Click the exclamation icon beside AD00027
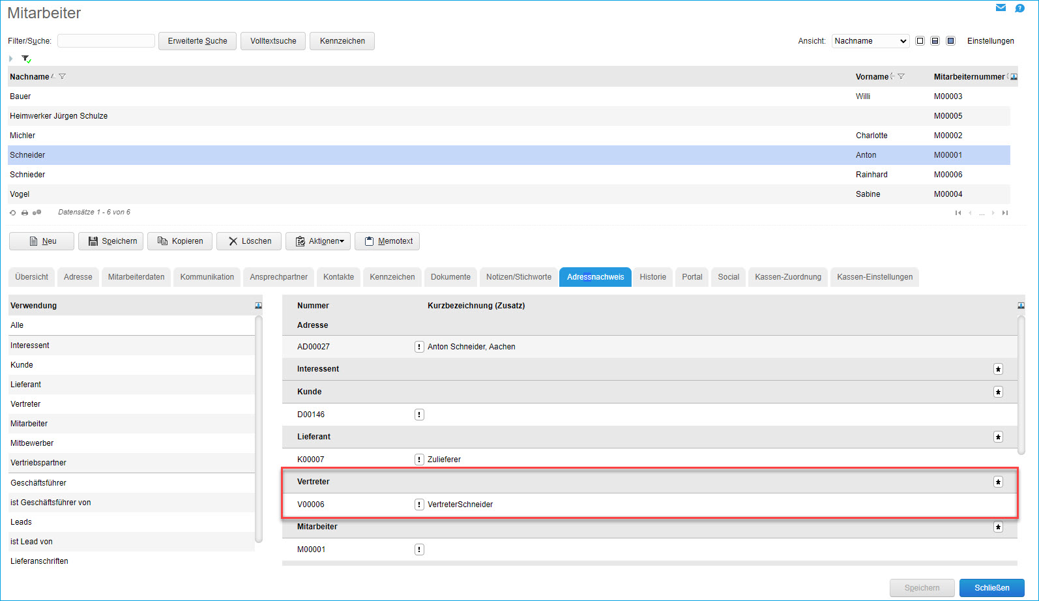This screenshot has height=601, width=1039. pos(419,347)
